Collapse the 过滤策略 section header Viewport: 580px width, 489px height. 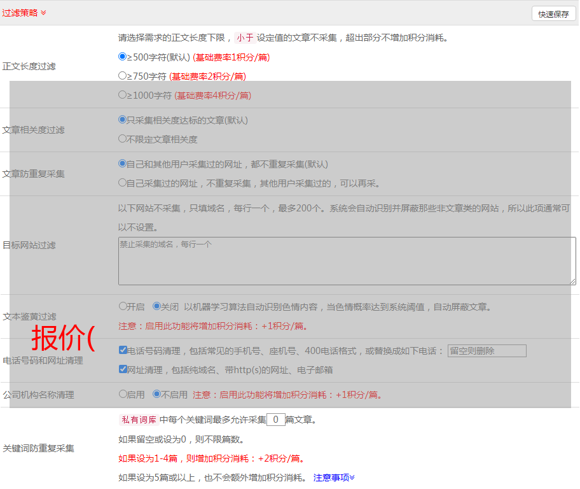pos(24,13)
